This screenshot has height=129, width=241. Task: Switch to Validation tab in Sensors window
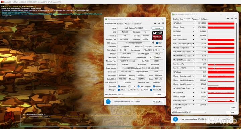pyautogui.click(x=205, y=19)
